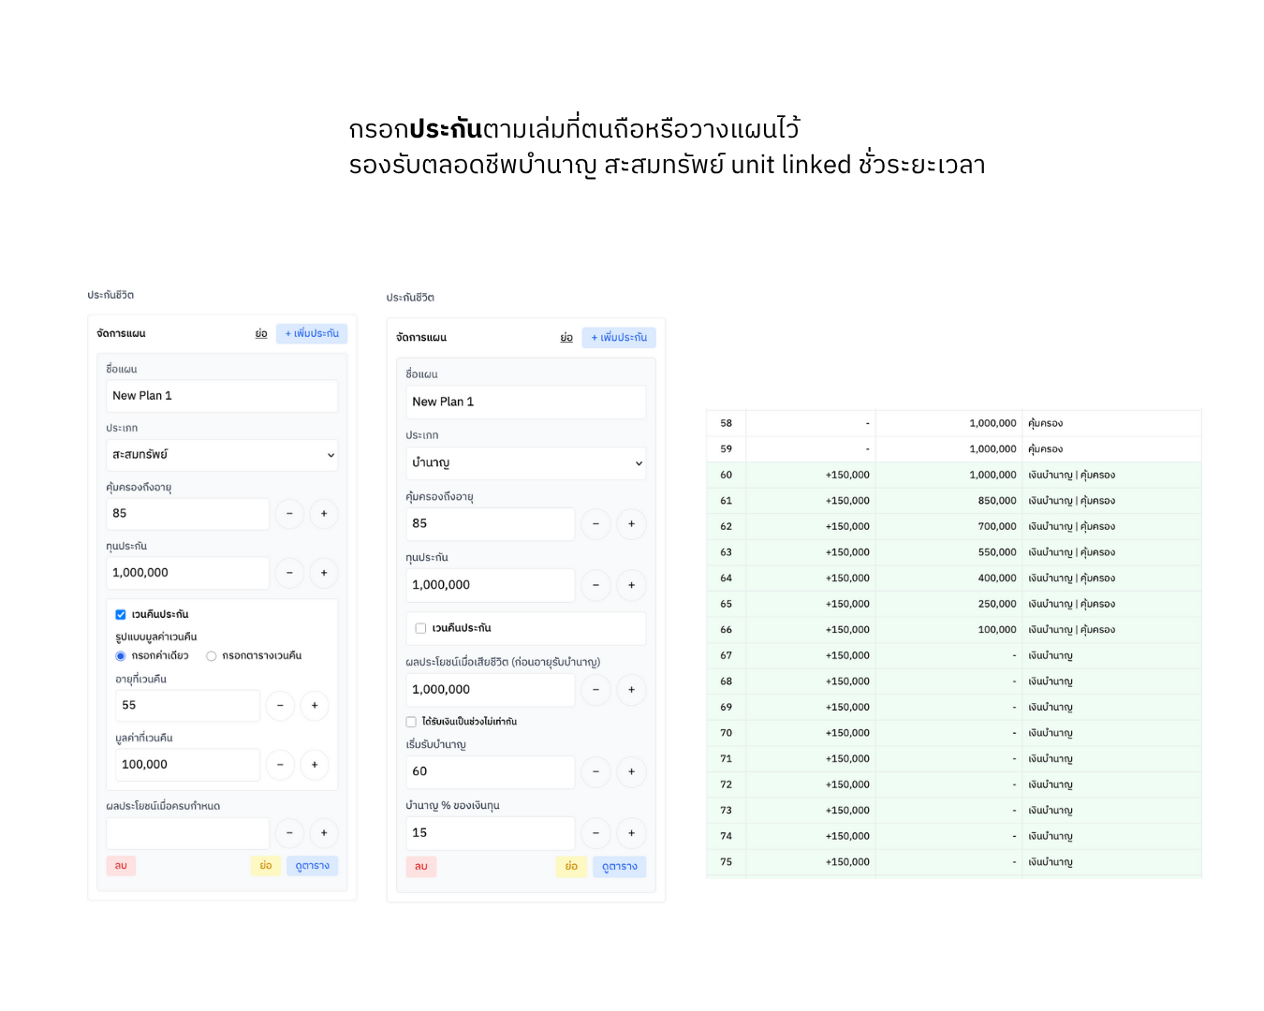The height and width of the screenshot is (1011, 1264).
Task: Increase ทุนประกัน in the บำนาญ plan
Action: (631, 585)
